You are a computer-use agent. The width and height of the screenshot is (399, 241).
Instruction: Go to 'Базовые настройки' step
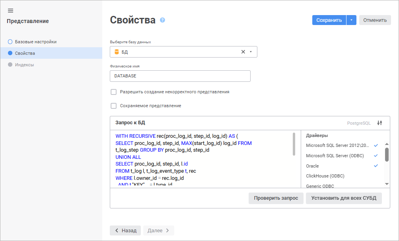(35, 42)
